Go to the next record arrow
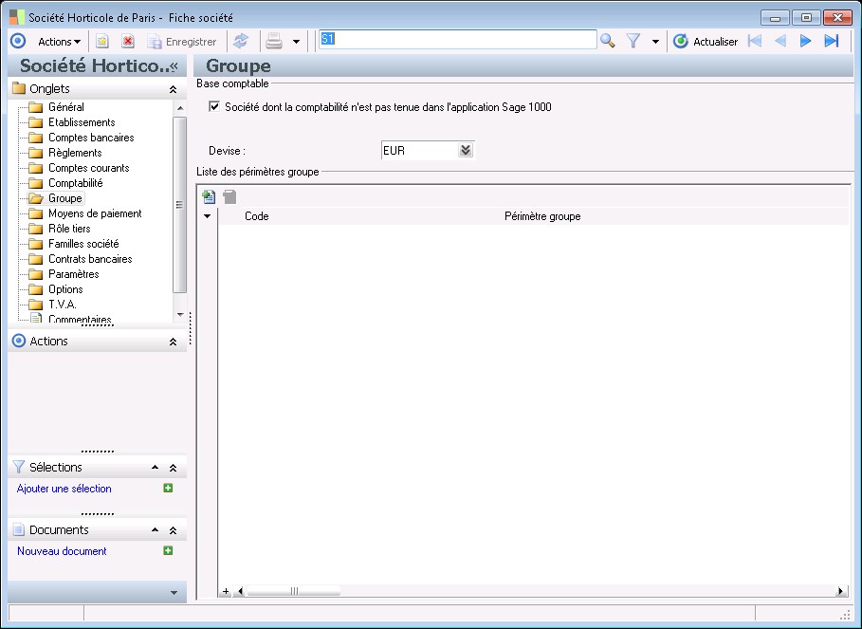Viewport: 862px width, 629px height. point(806,41)
